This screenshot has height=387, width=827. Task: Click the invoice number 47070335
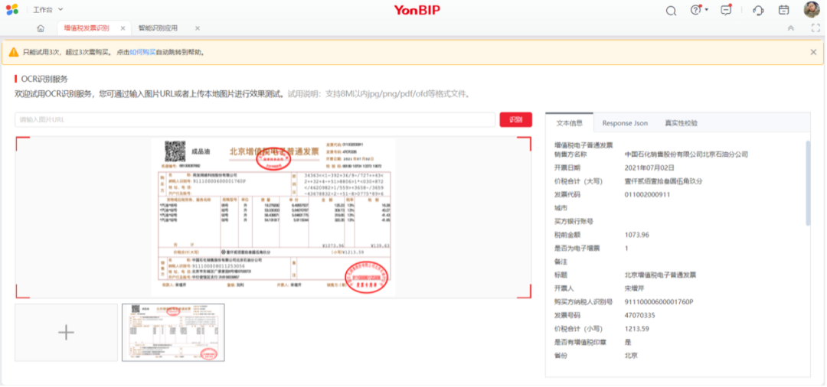tap(639, 315)
